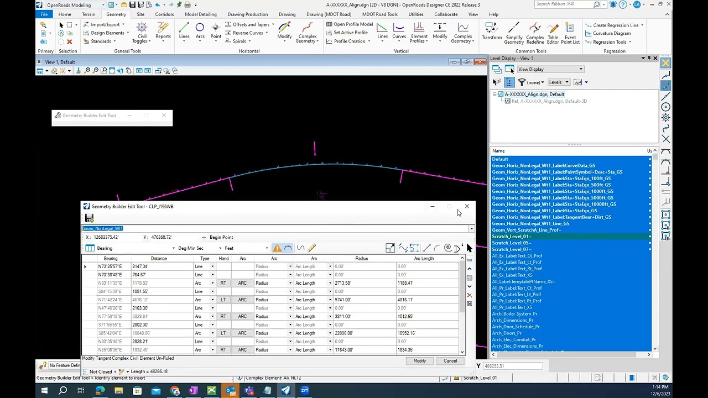Toggle ARC button in 22898.00' radius row
This screenshot has width=708, height=398.
242,333
